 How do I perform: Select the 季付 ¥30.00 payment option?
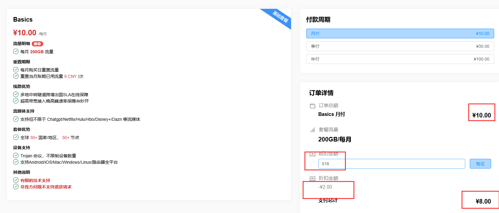[x=400, y=46]
